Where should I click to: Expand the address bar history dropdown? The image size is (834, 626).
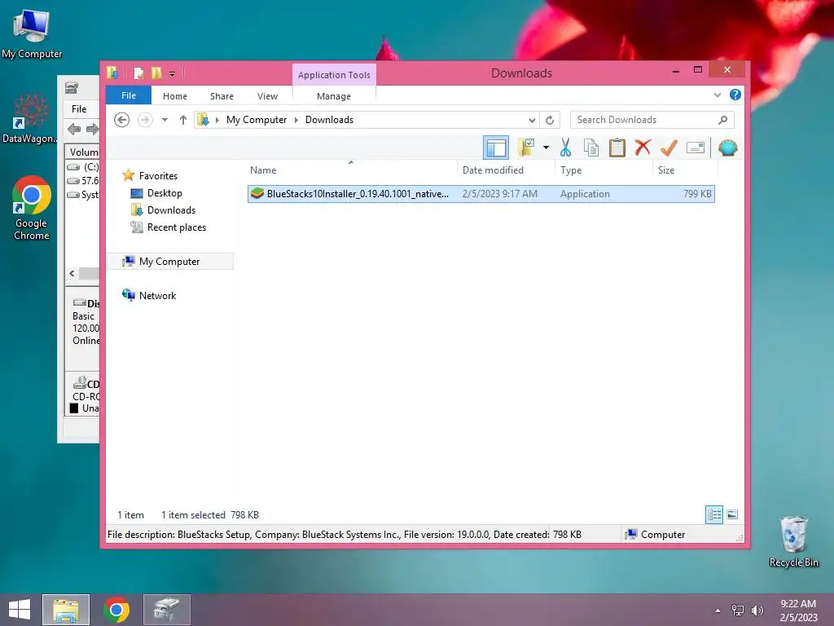click(x=532, y=121)
